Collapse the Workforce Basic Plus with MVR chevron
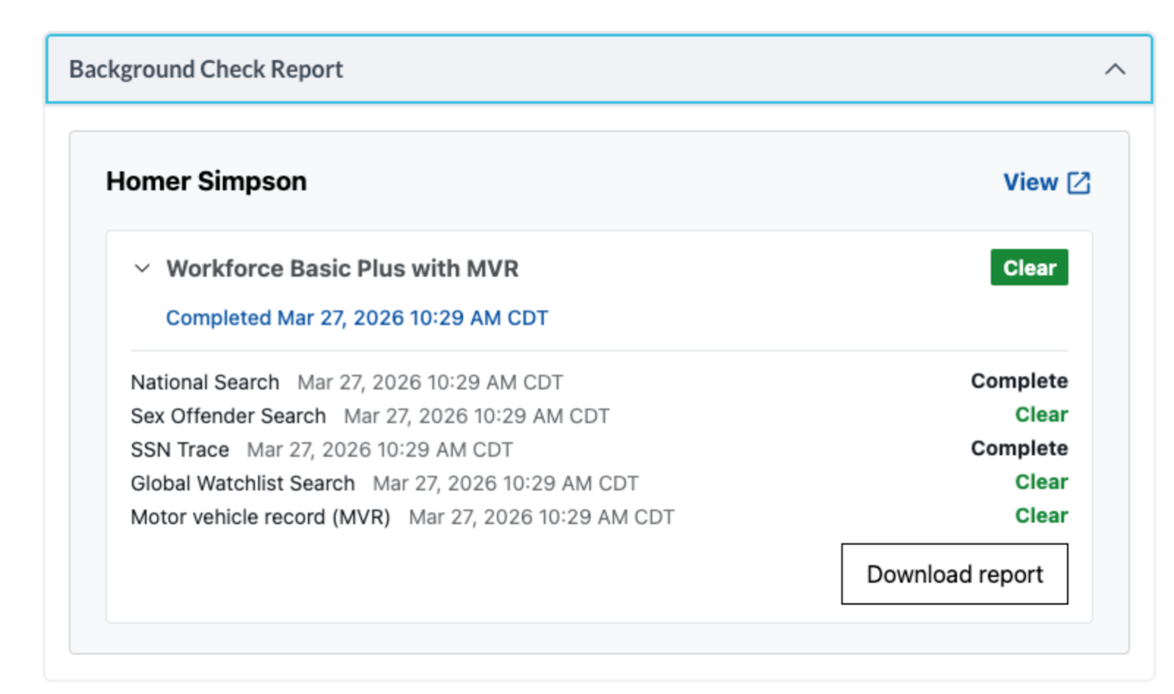1174x694 pixels. [142, 268]
